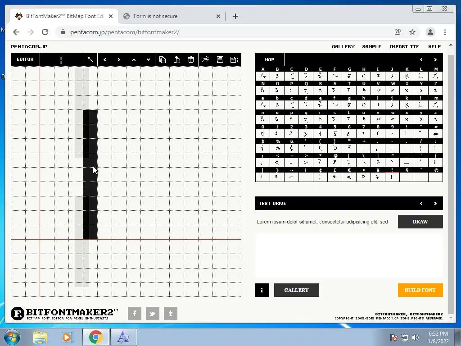The height and width of the screenshot is (346, 461).
Task: Click the export data icon in editor toolbar
Action: (x=234, y=59)
